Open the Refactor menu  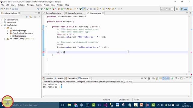click(x=22, y=5)
